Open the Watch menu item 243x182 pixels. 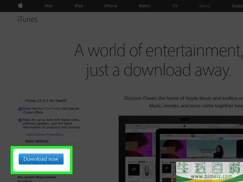coord(145,6)
